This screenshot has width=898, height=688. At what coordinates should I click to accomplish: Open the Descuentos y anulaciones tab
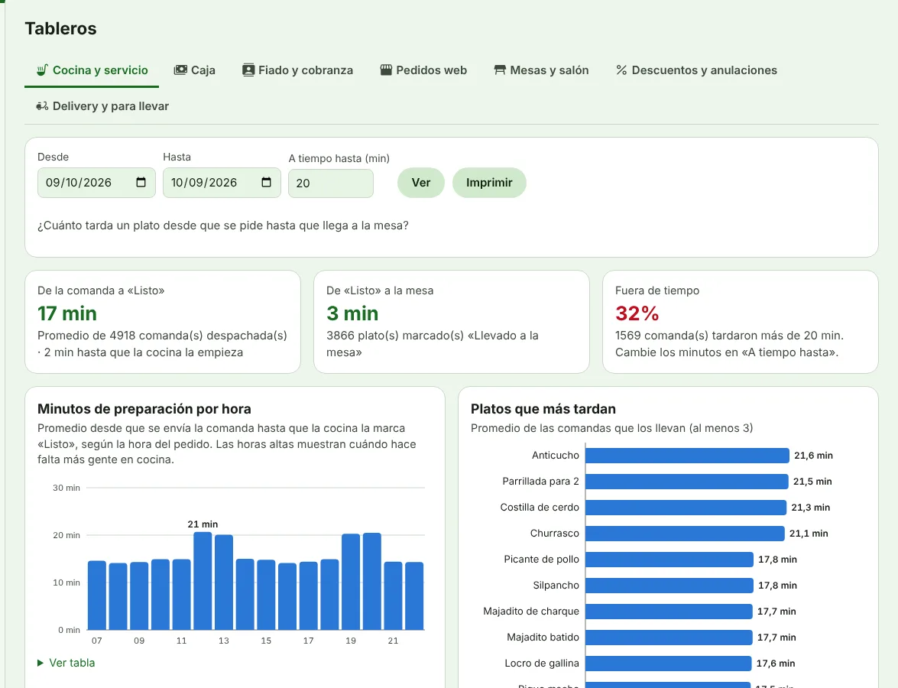pyautogui.click(x=696, y=70)
